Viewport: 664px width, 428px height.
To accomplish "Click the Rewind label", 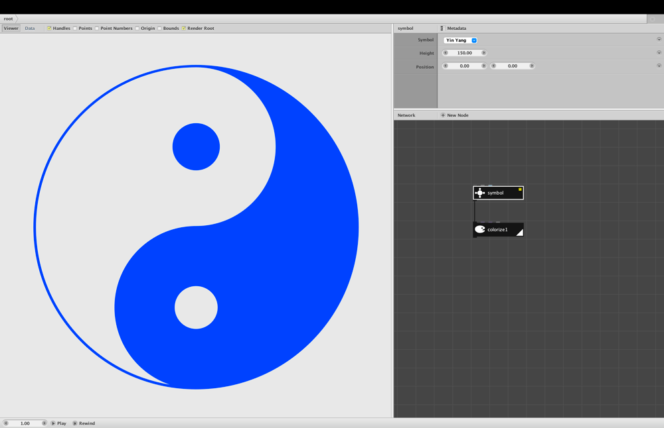I will [87, 423].
